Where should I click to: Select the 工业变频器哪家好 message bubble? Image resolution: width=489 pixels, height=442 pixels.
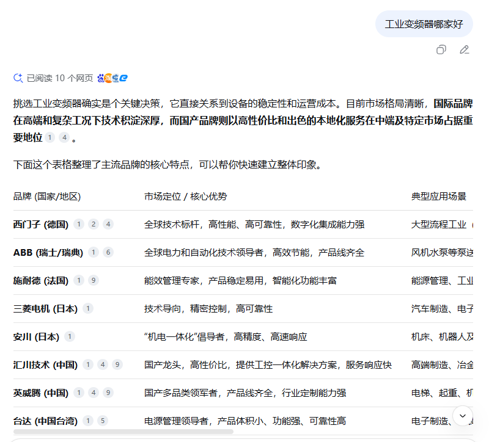pyautogui.click(x=424, y=24)
